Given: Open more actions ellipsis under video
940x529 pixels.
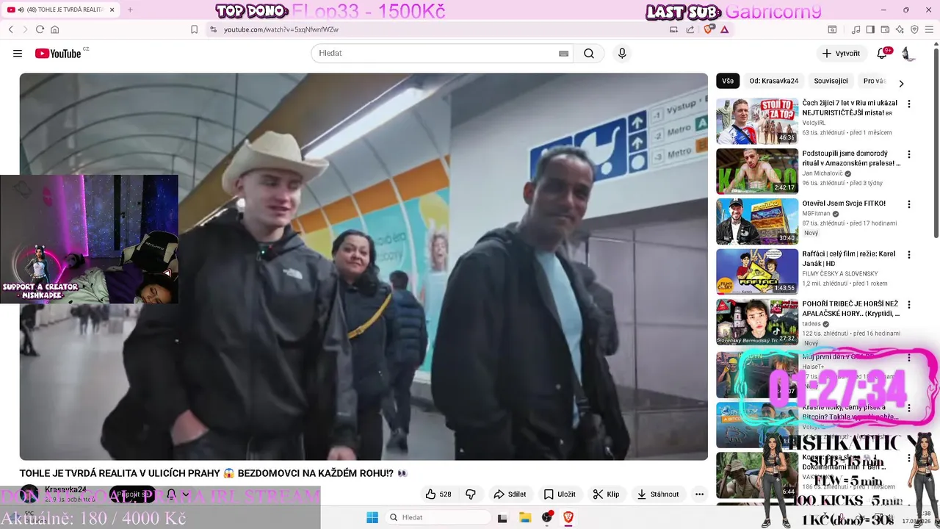Looking at the screenshot, I should (699, 494).
